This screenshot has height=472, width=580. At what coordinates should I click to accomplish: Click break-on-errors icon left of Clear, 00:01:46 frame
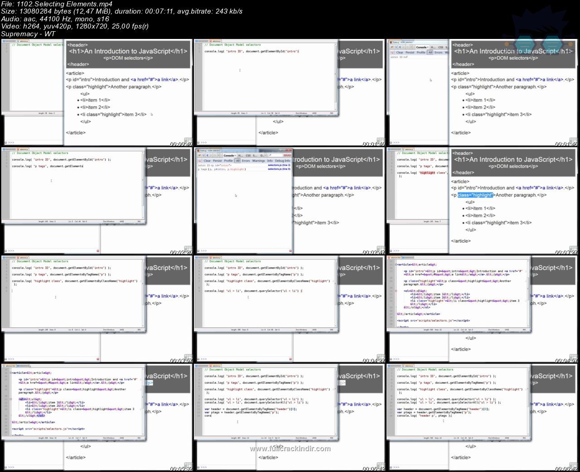point(392,53)
